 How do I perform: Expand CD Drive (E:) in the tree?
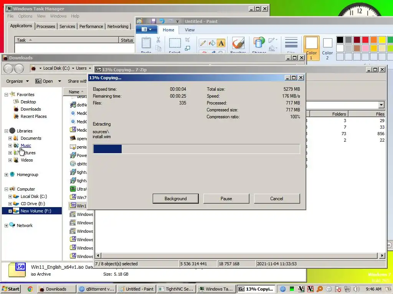(10, 204)
